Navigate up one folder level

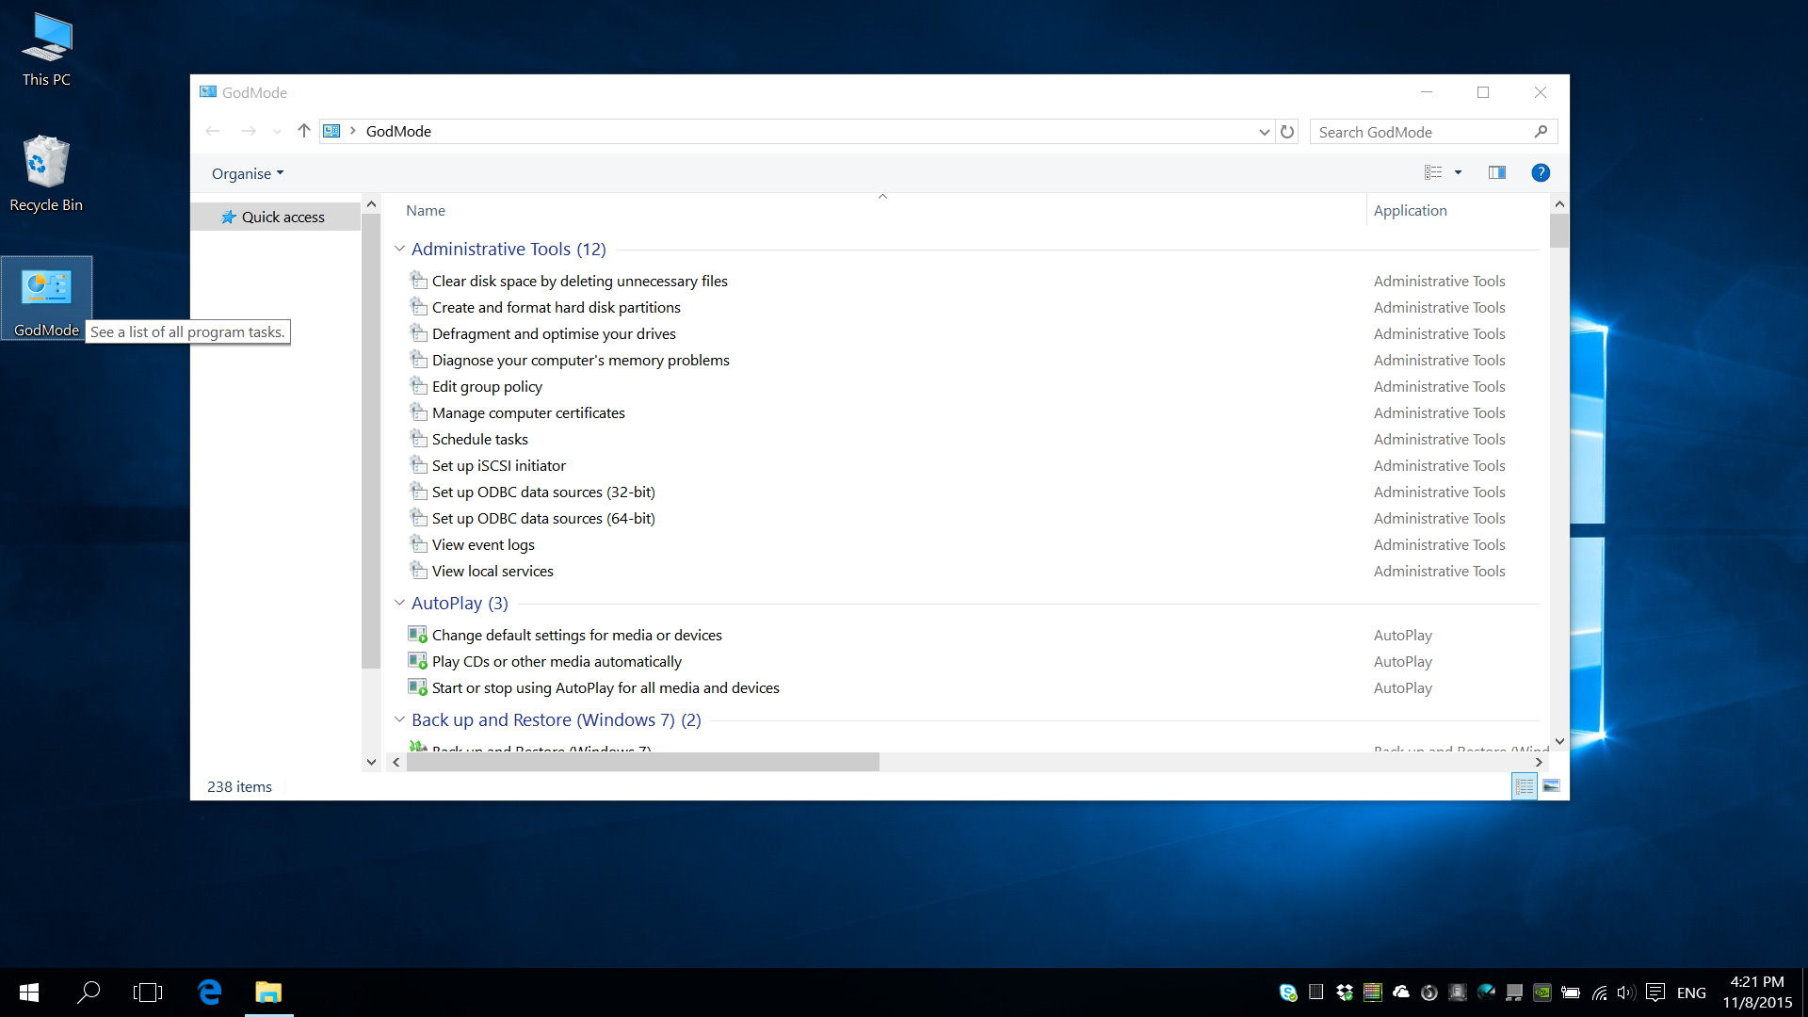point(303,131)
